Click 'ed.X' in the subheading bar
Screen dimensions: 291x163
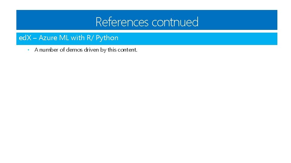25,38
